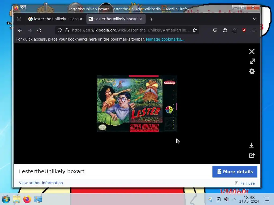
Task: Open View author information link
Action: click(41, 183)
